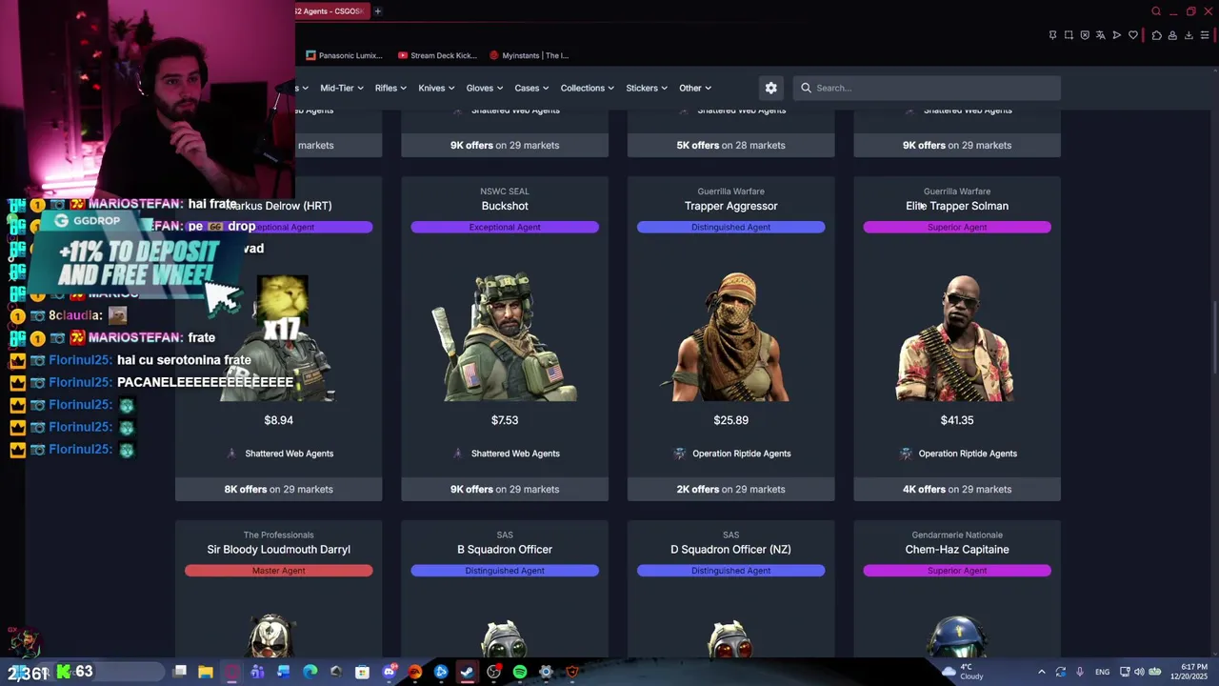Click the send-to-flow arrow icon
The image size is (1219, 686).
(1117, 35)
